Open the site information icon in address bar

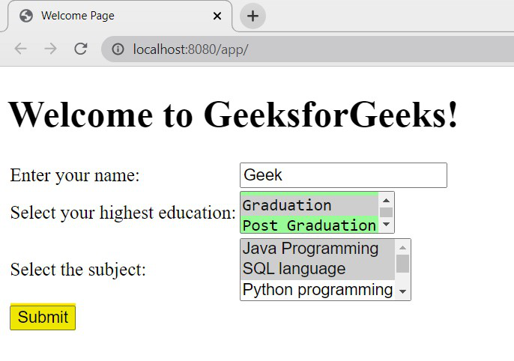click(x=118, y=49)
